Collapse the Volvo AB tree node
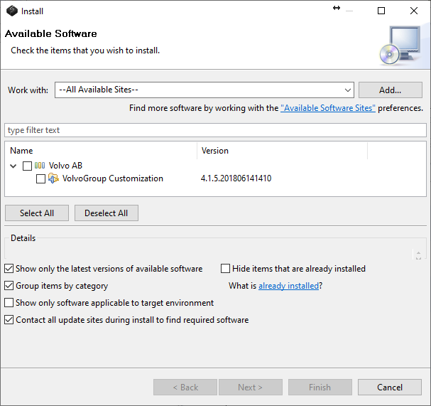This screenshot has height=406, width=431. tap(14, 166)
